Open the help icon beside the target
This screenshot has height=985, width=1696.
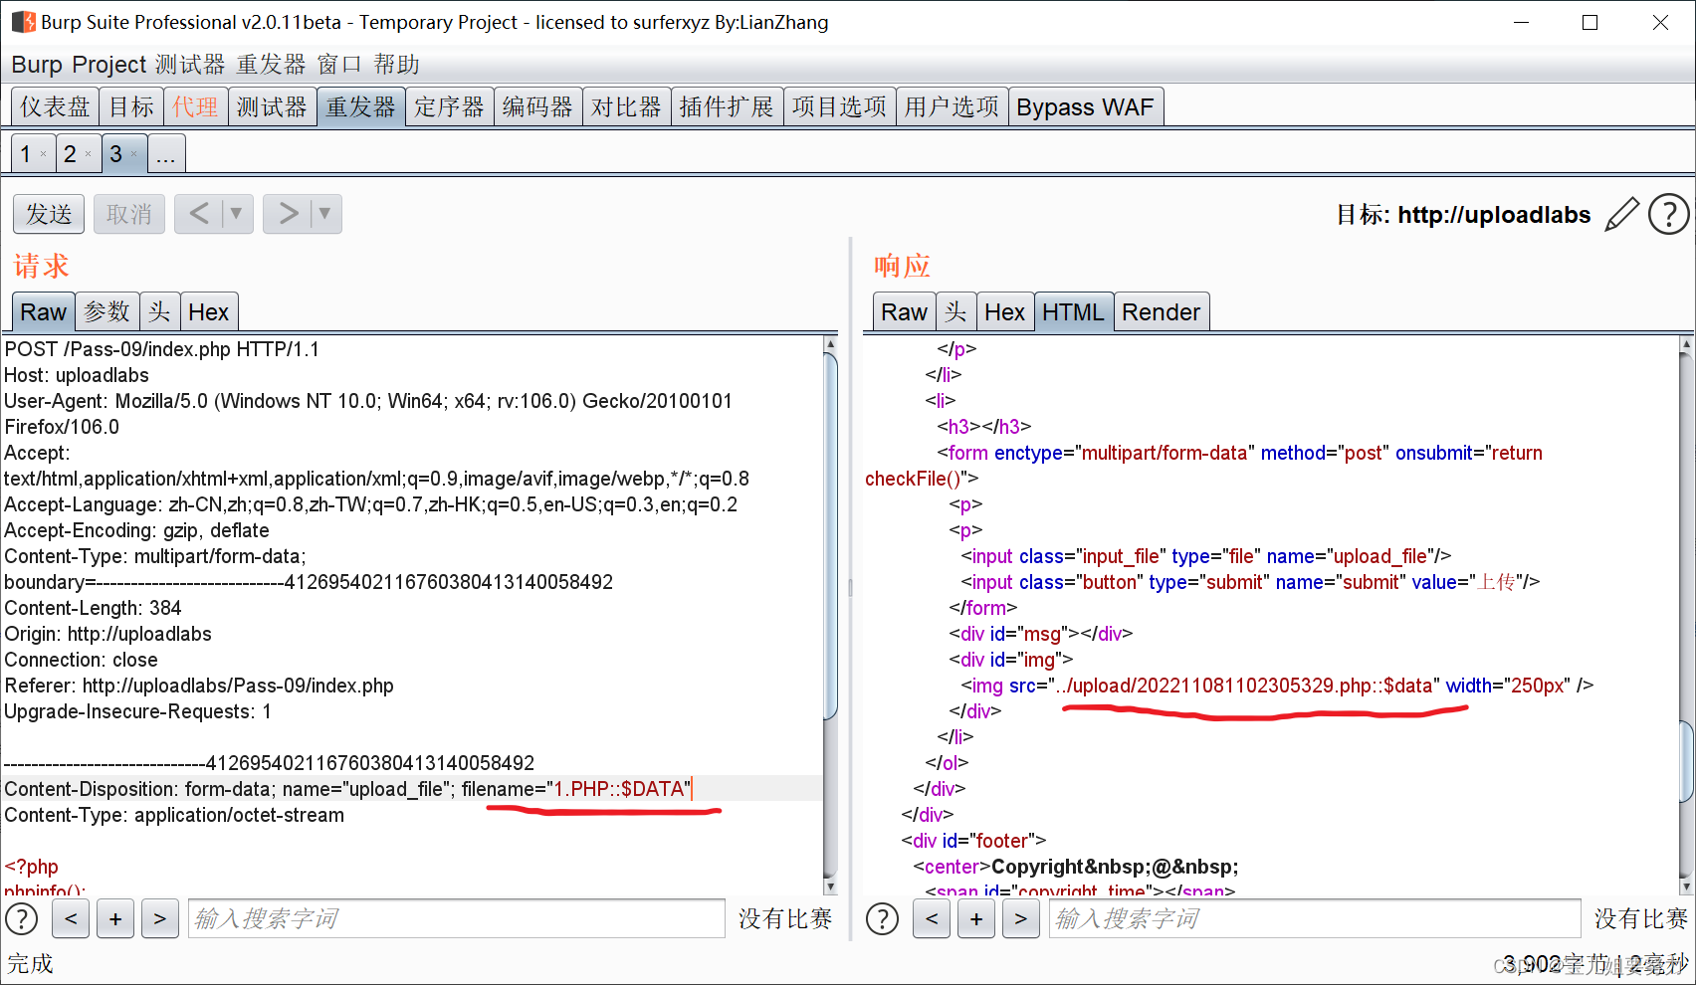[x=1669, y=214]
